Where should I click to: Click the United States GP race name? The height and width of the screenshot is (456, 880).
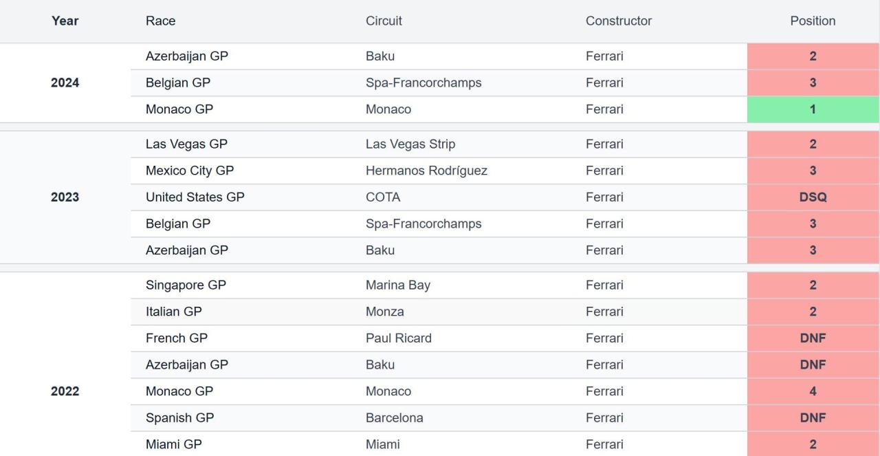tap(195, 197)
